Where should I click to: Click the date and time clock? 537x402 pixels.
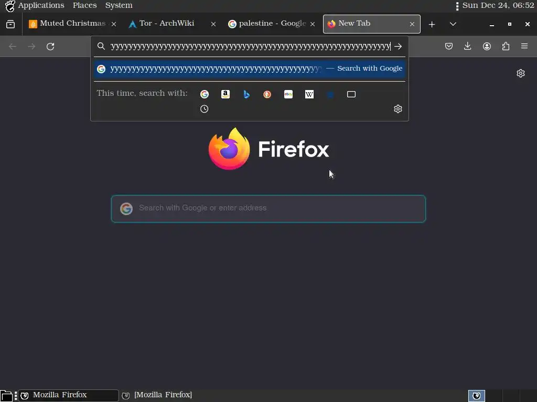point(498,5)
